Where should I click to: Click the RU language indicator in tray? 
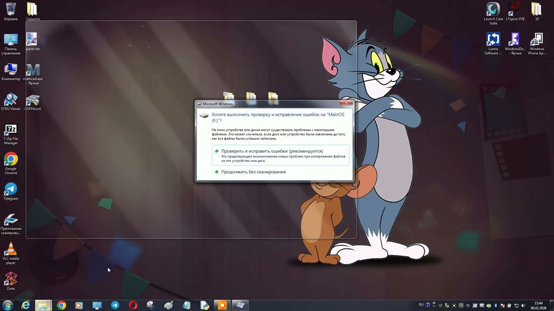click(x=421, y=305)
